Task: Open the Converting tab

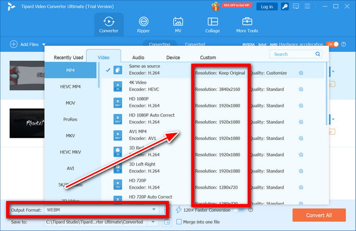Action: click(159, 44)
